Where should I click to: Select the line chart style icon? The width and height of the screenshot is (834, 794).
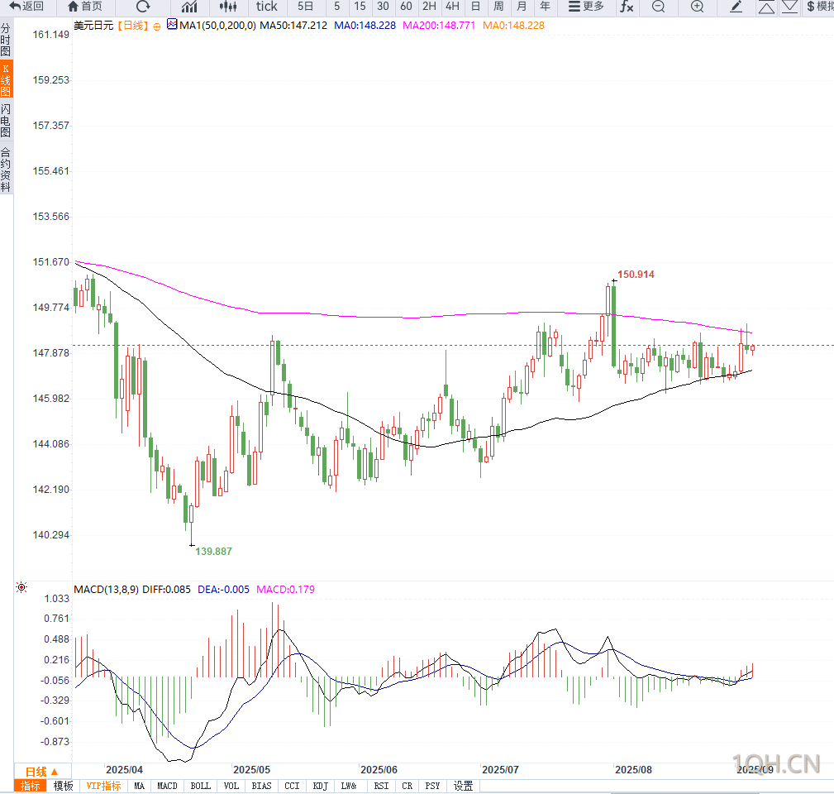click(188, 7)
